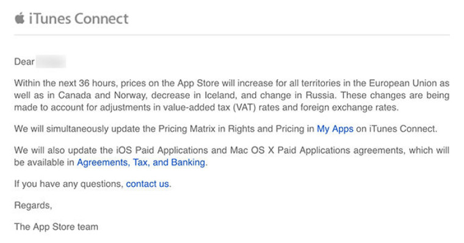Click the words "Pricing Matrix" in the second paragraph
This screenshot has height=243, width=464.
(187, 129)
